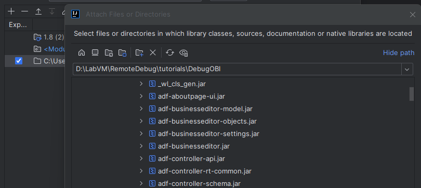The height and width of the screenshot is (188, 421).
Task: Open the path history dropdown
Action: pyautogui.click(x=407, y=69)
